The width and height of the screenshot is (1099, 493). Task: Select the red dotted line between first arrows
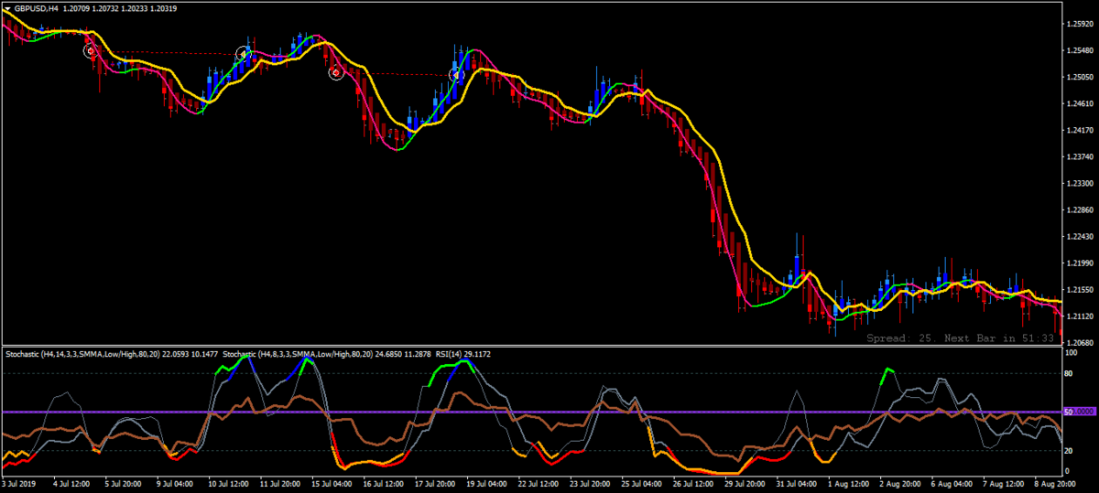[x=167, y=52]
